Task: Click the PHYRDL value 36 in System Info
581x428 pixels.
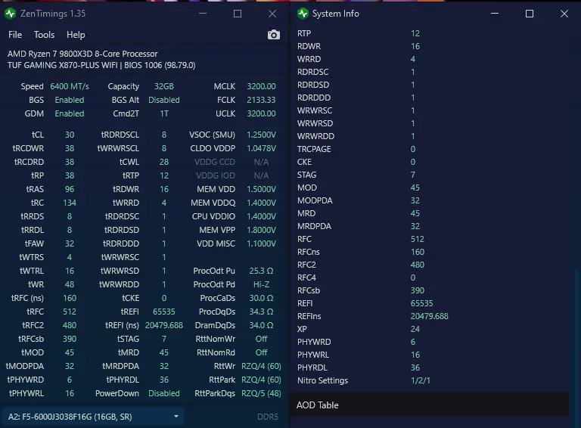Action: point(415,368)
